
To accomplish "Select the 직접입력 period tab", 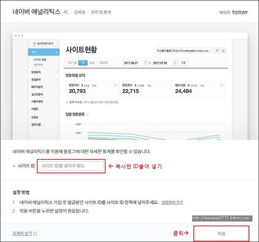I will point(103,63).
